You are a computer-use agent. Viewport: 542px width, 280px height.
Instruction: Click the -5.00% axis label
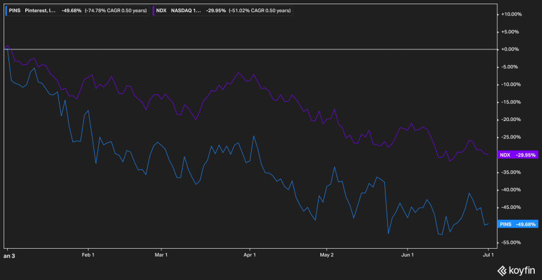pyautogui.click(x=510, y=67)
